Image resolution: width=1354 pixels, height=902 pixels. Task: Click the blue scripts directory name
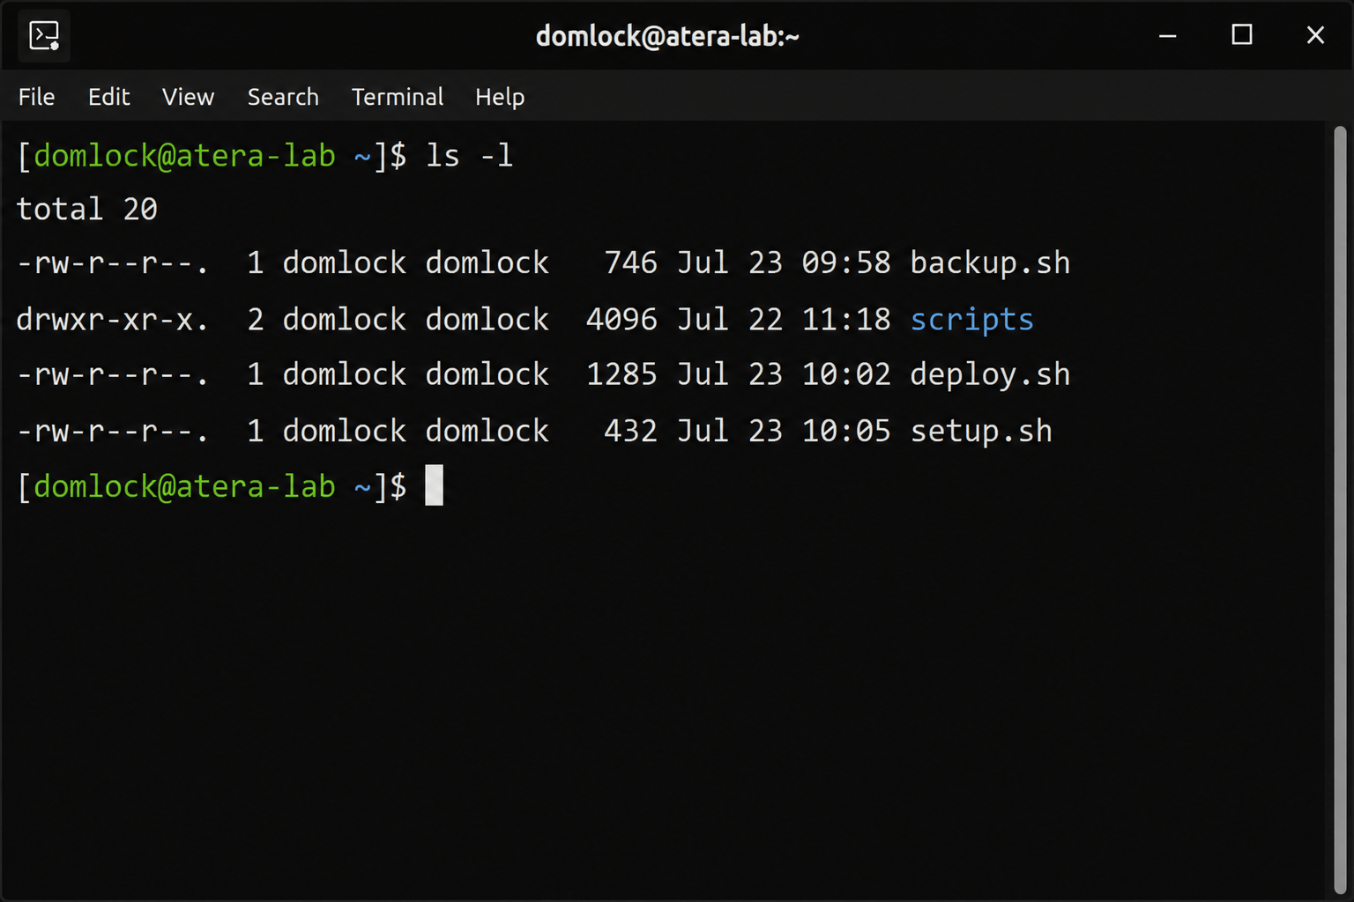[971, 320]
